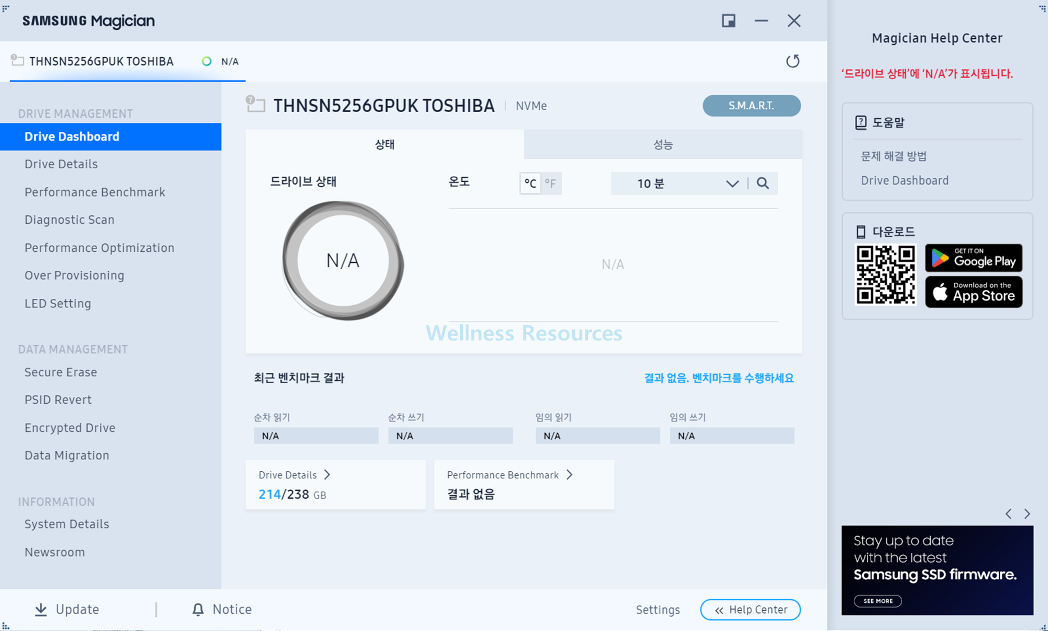
Task: Click the 214/238 GB capacity value
Action: pyautogui.click(x=292, y=494)
